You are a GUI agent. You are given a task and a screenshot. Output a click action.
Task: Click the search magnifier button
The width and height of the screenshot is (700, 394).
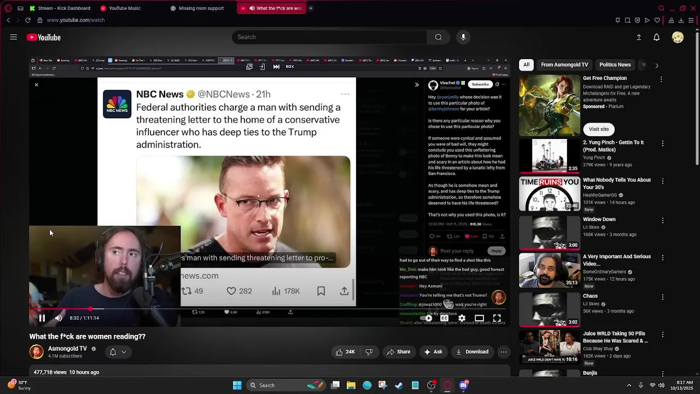pyautogui.click(x=438, y=37)
